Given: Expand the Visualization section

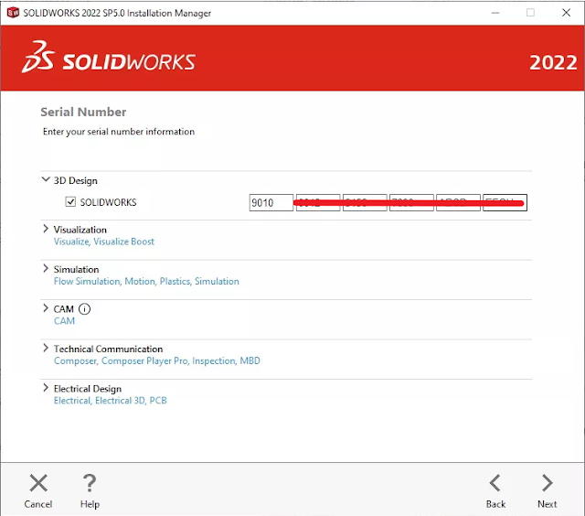Looking at the screenshot, I should (46, 229).
